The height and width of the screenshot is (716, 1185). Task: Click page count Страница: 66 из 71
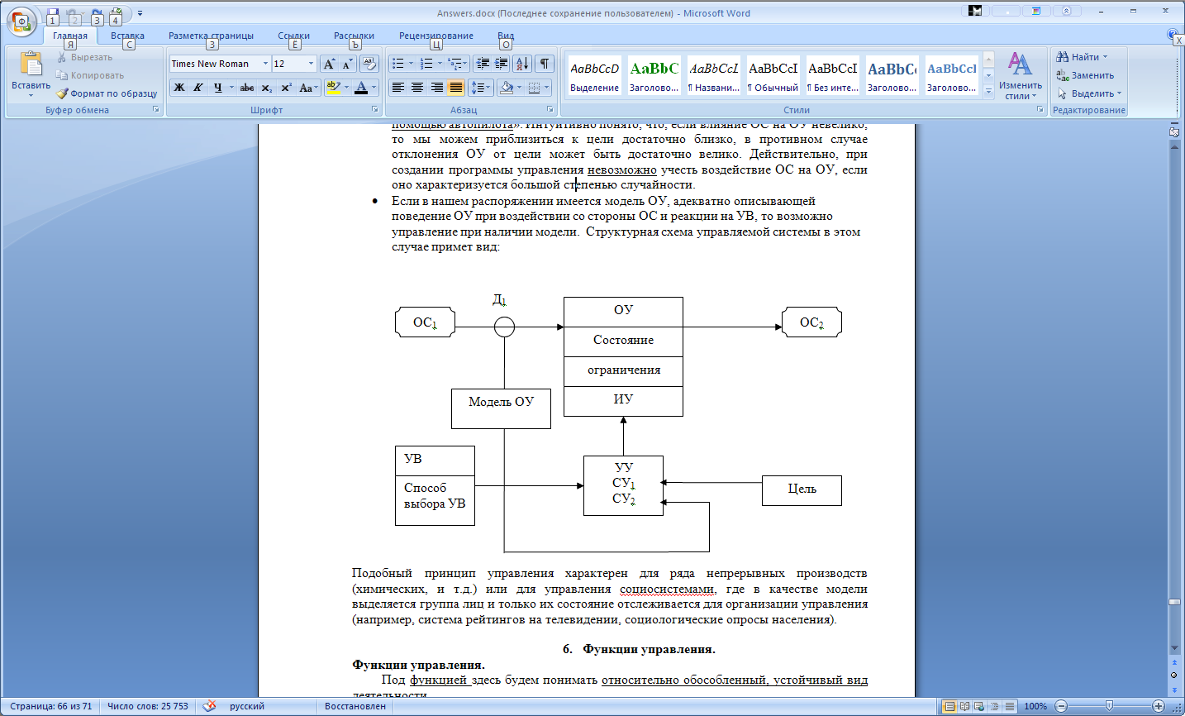51,706
